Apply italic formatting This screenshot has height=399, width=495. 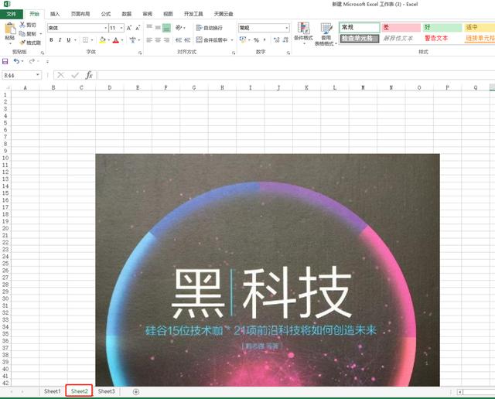tap(60, 40)
